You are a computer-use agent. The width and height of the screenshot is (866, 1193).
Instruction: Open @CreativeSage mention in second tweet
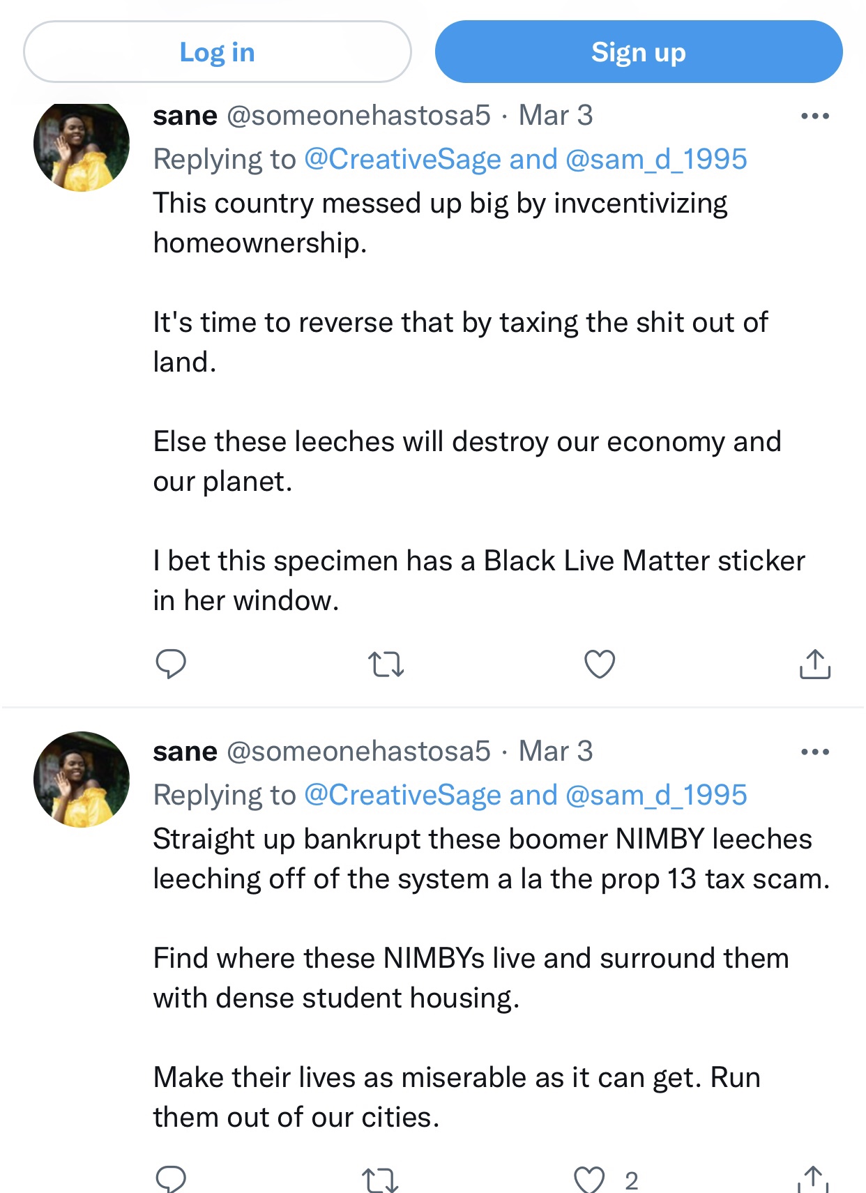(x=403, y=796)
